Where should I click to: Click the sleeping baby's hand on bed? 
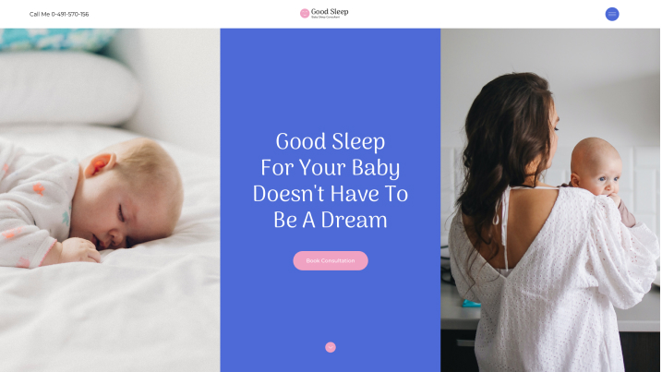(78, 250)
